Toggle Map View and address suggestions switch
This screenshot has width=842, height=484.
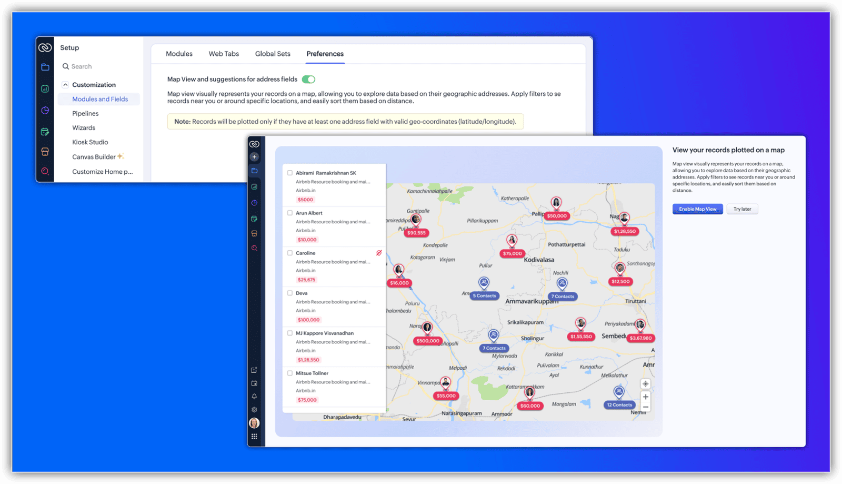click(308, 80)
